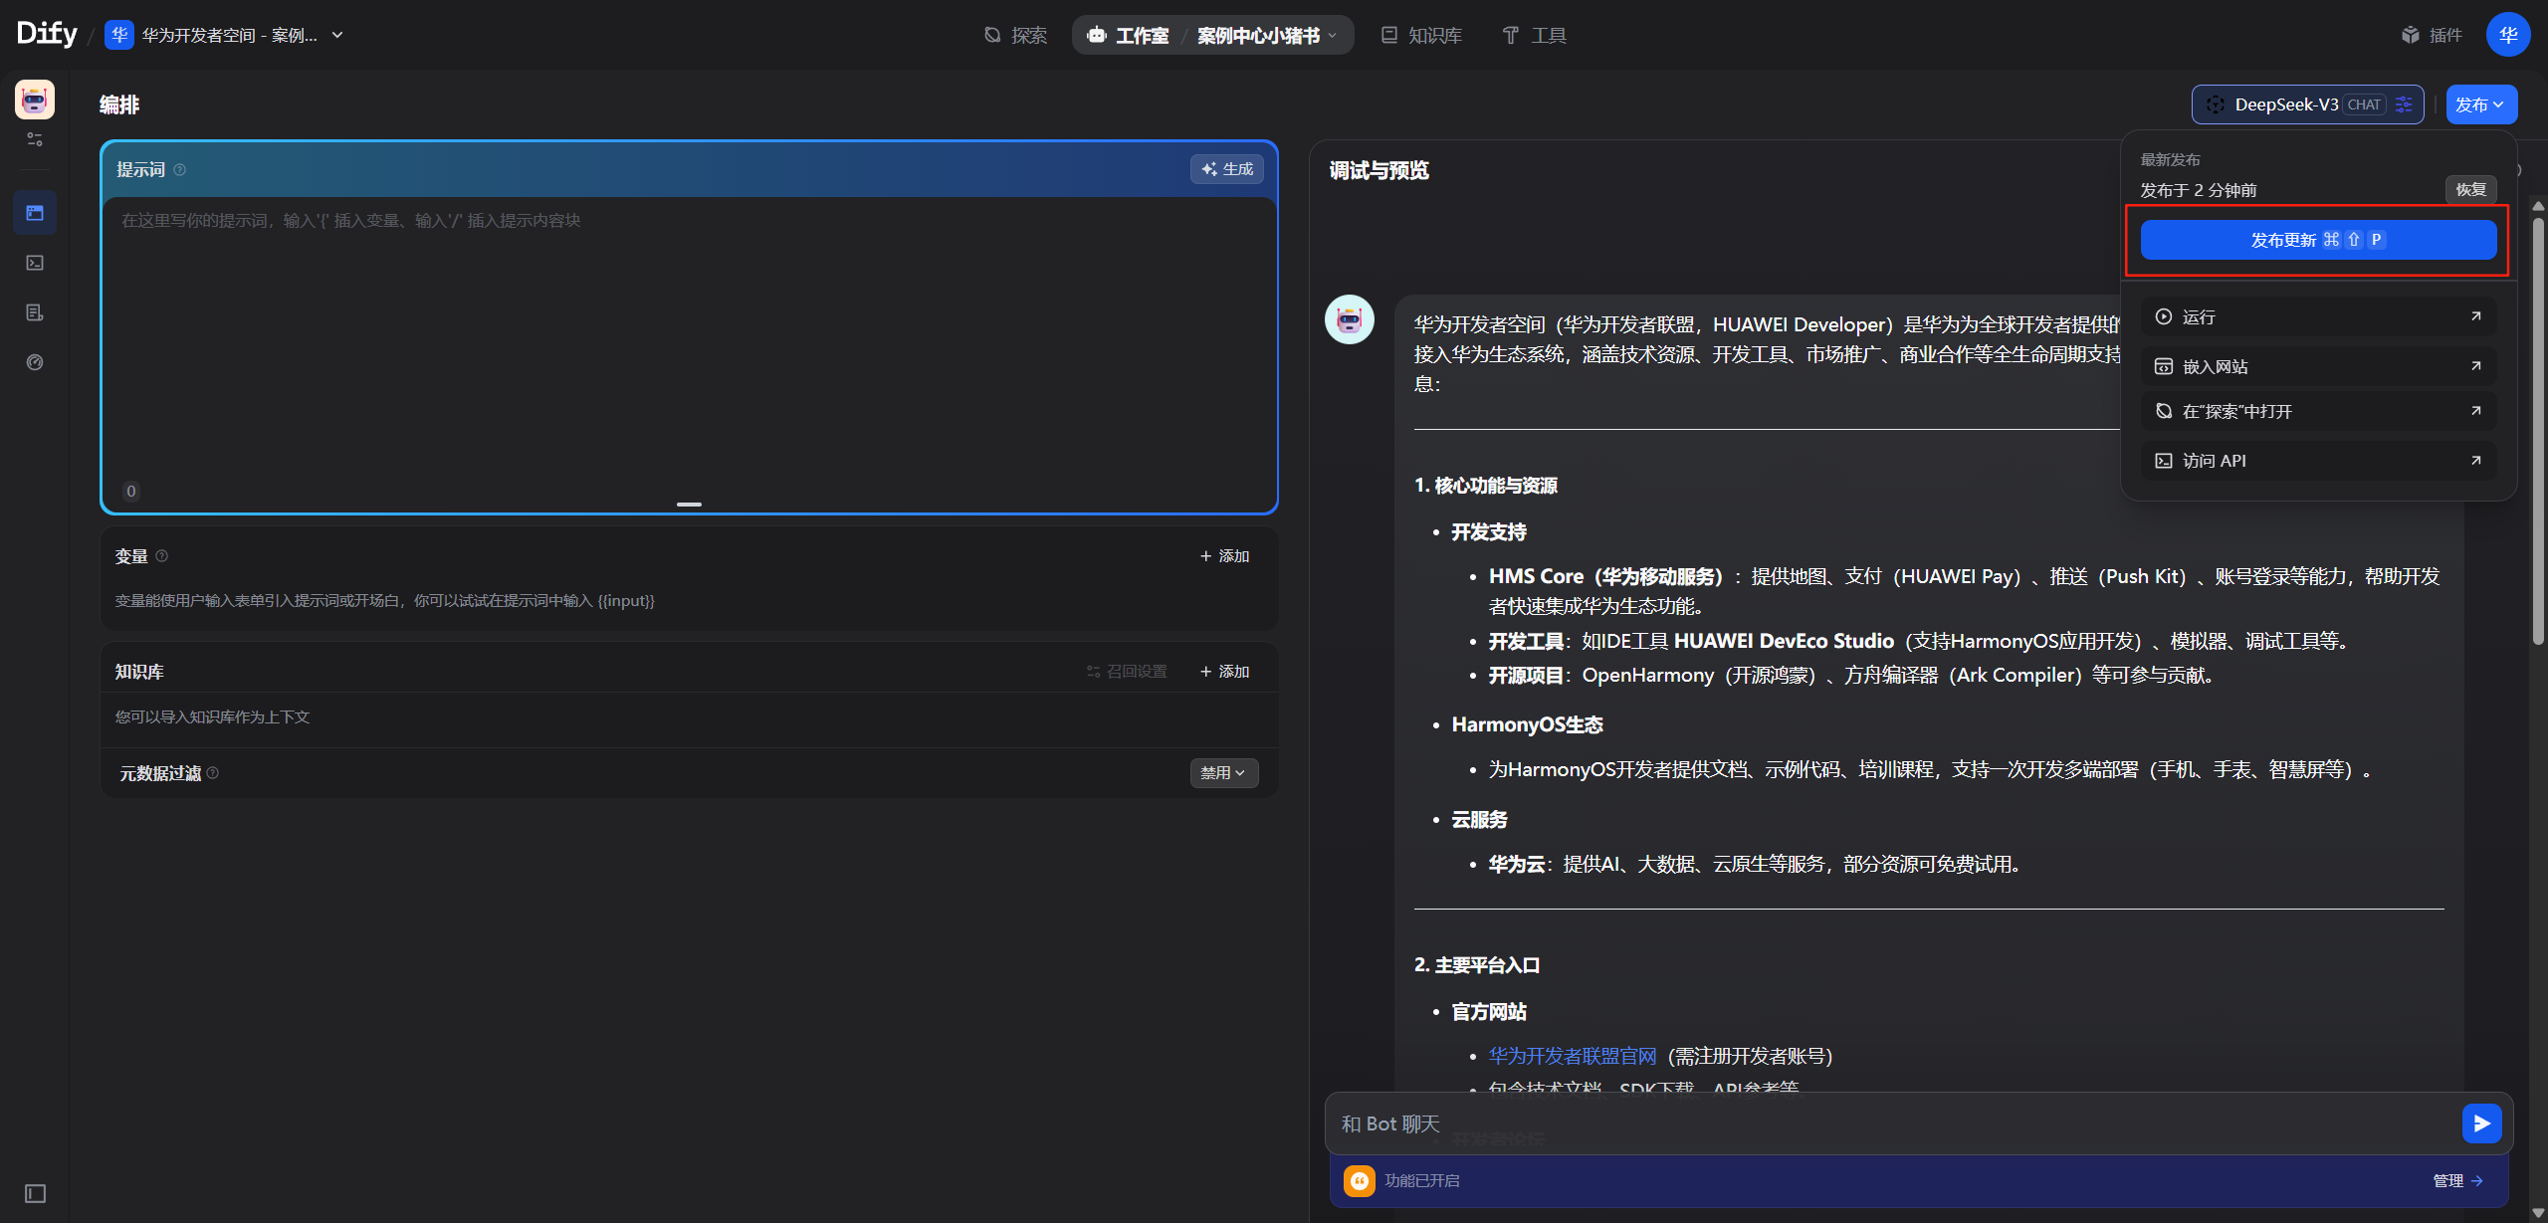Expand the 华为开发者空间 workspace dropdown
The image size is (2548, 1223).
pos(337,35)
